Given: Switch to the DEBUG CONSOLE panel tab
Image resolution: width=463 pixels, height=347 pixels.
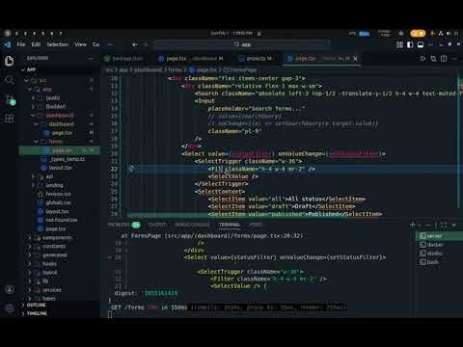Looking at the screenshot, I should [192, 225].
